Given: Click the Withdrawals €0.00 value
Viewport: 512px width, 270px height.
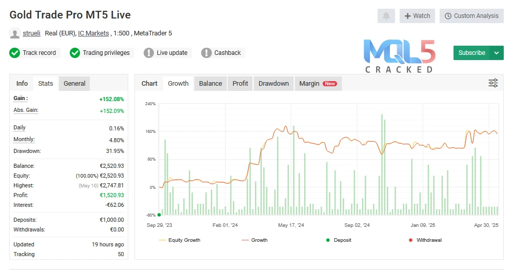Looking at the screenshot, I should tap(117, 229).
